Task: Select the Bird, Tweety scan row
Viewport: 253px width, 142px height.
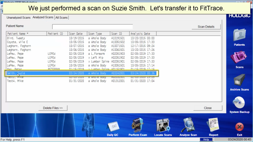Action: pyautogui.click(x=81, y=38)
